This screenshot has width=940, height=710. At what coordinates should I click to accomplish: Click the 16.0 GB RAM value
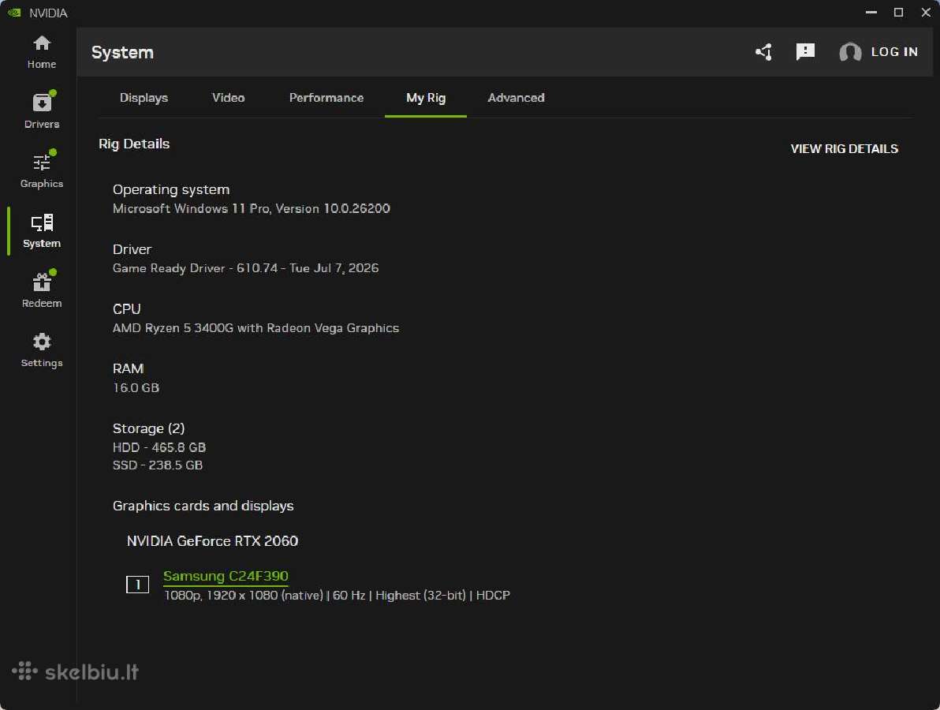point(136,388)
